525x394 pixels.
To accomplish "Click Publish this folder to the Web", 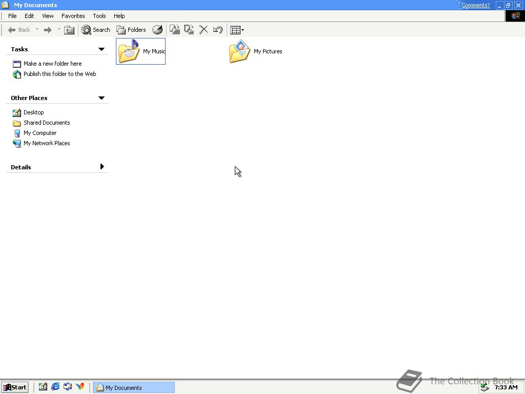I will pos(59,74).
